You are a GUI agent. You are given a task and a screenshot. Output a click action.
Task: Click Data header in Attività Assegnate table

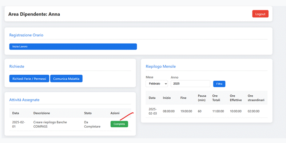[16, 113]
